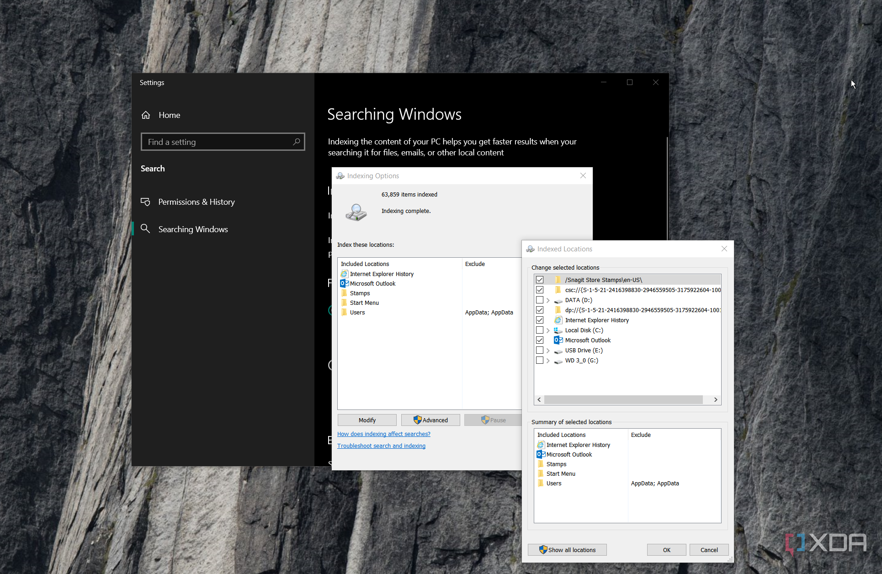Click the Indexing Options title bar icon

click(x=340, y=176)
